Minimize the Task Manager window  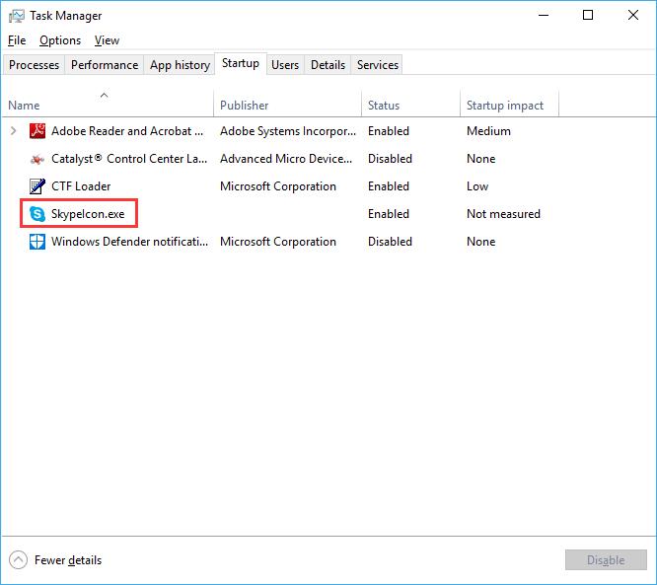tap(544, 16)
